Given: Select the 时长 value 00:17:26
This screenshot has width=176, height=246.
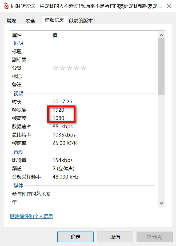Looking at the screenshot, I should click(62, 101).
